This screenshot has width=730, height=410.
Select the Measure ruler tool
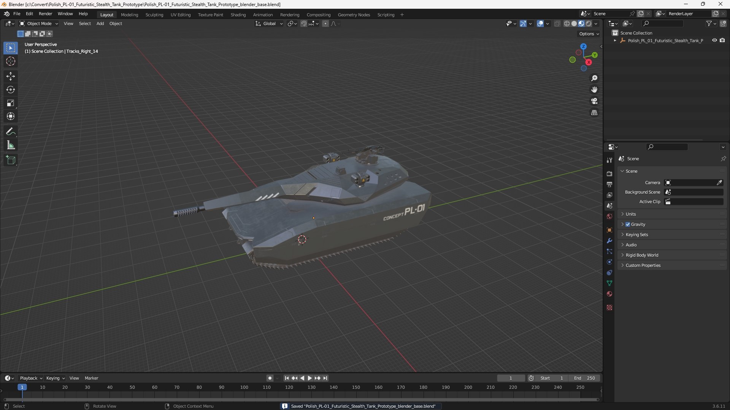tap(11, 145)
